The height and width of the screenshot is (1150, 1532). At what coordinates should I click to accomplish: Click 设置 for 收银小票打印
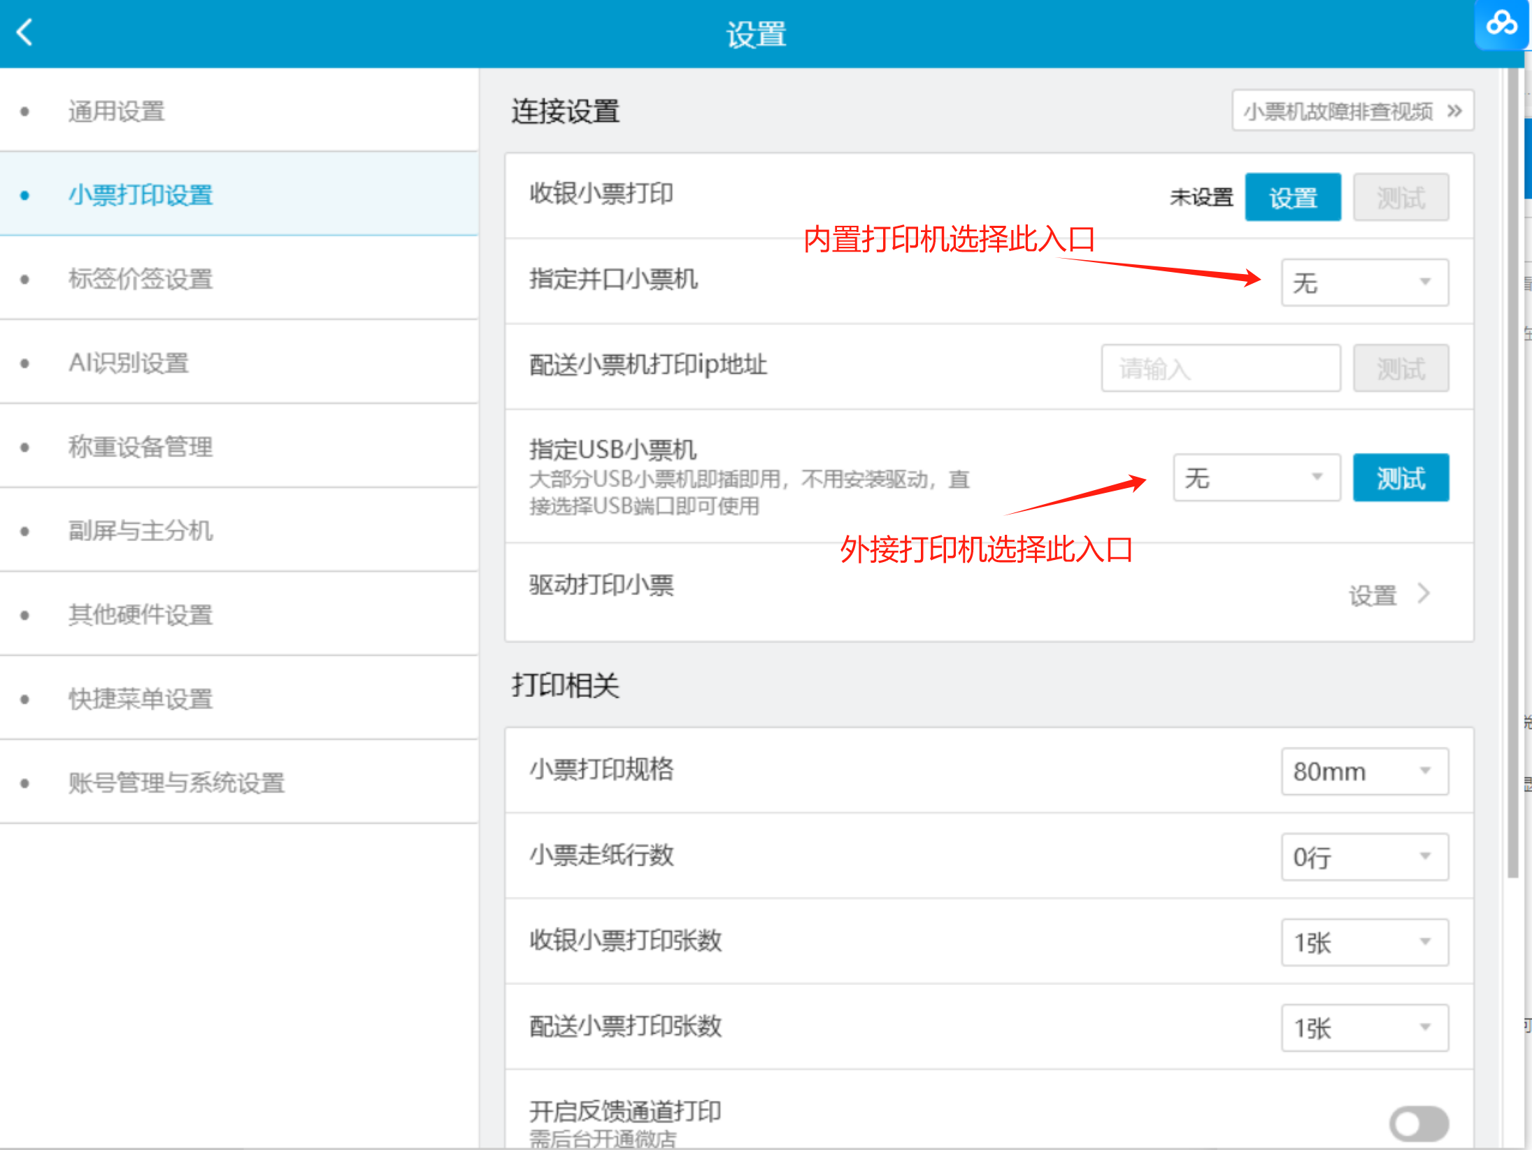pyautogui.click(x=1291, y=196)
